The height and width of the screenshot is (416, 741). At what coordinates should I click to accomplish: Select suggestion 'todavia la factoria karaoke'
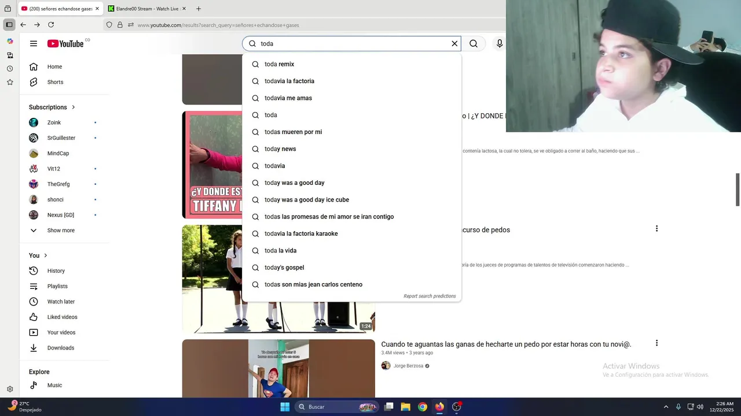coord(352,233)
